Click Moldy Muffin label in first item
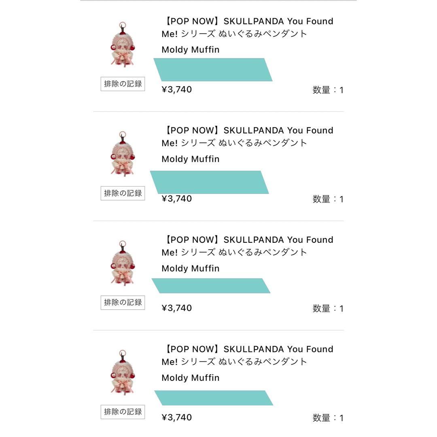437x437 pixels. (x=190, y=50)
